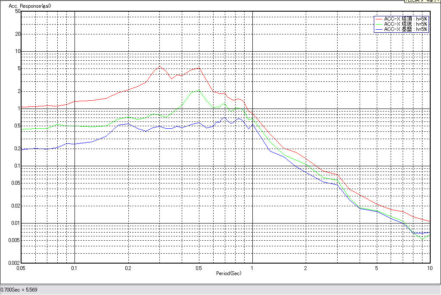This screenshot has width=441, height=295.
Task: Click the red line swatch in the legend
Action: (379, 19)
